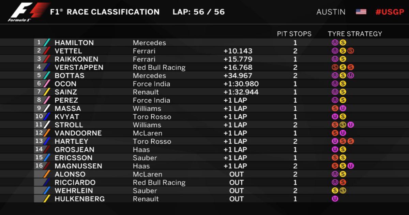409x215 pixels.
Task: Click the position 16 badge for Magnussen
Action: (39, 166)
